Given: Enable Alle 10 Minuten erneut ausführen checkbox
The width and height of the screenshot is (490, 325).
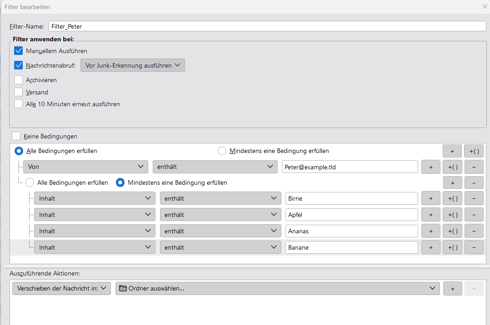Looking at the screenshot, I should 19,104.
